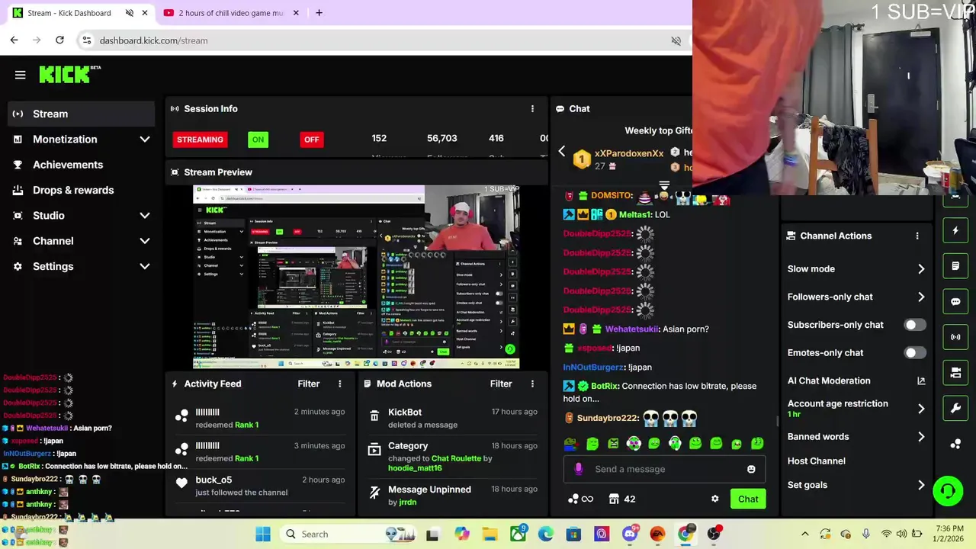976x549 pixels.
Task: Open Achievements in the sidebar
Action: pyautogui.click(x=81, y=165)
